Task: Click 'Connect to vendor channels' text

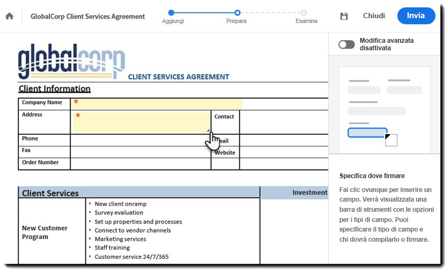Action: tap(133, 230)
